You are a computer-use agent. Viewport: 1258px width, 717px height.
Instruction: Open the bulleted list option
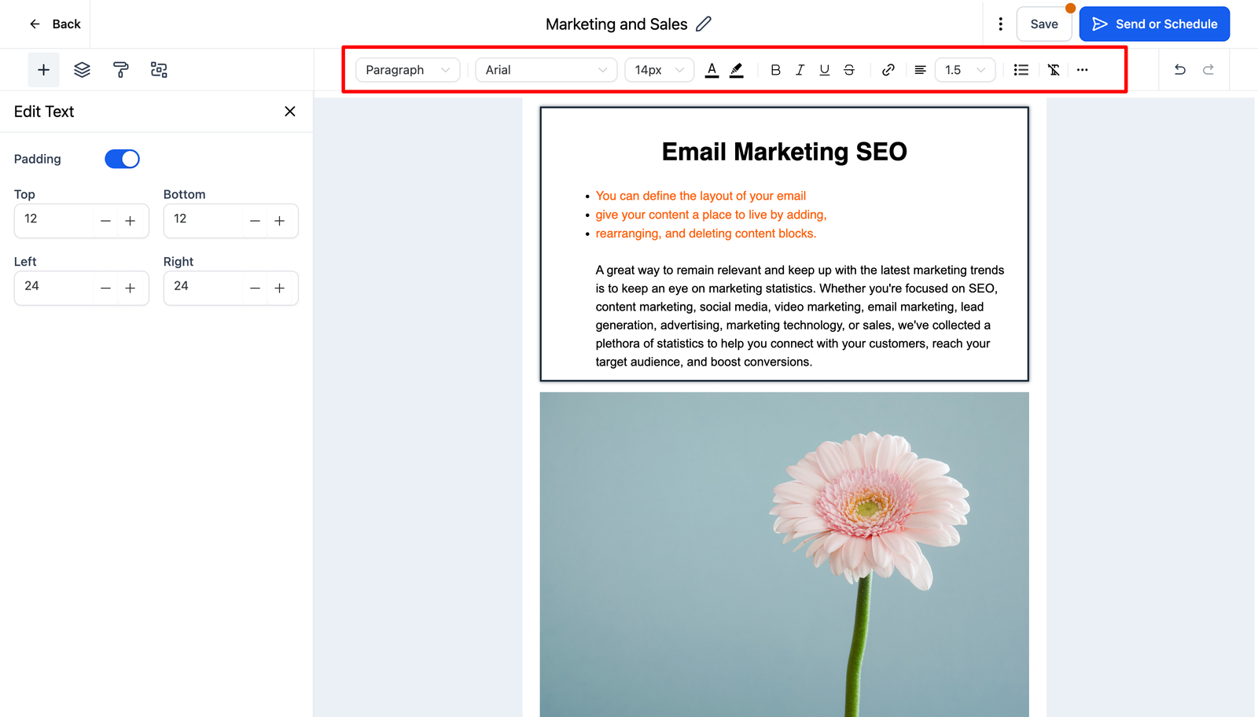[1021, 70]
